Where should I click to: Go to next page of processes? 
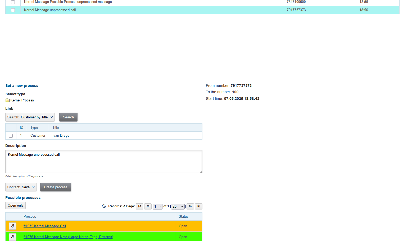190,206
